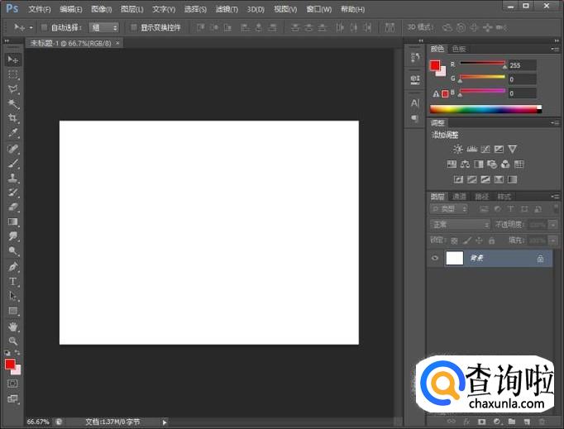This screenshot has height=429, width=564.
Task: Hide the 背景 layer via eye icon
Action: pos(436,258)
